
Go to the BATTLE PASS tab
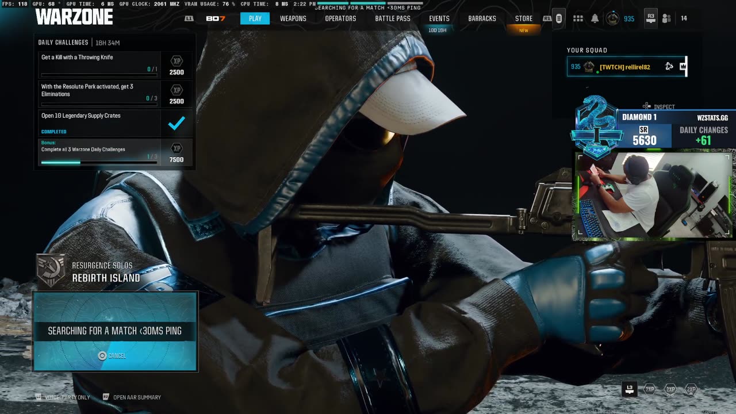[393, 18]
